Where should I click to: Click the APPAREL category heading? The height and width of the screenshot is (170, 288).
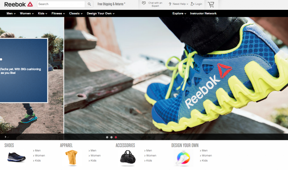tap(66, 146)
